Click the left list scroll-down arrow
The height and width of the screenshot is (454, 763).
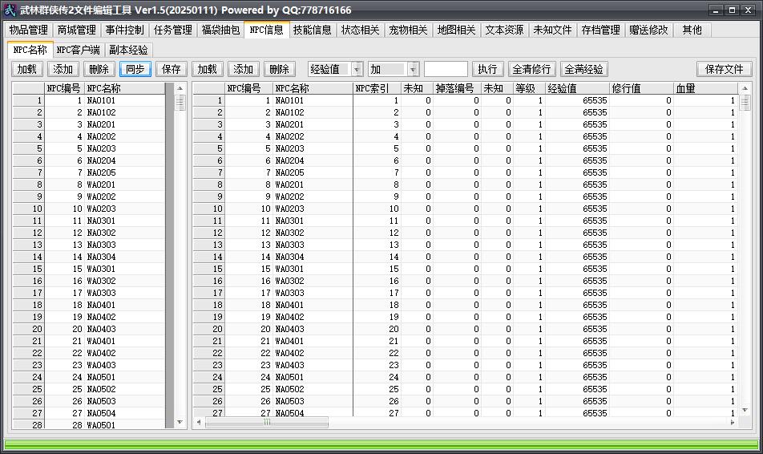180,423
